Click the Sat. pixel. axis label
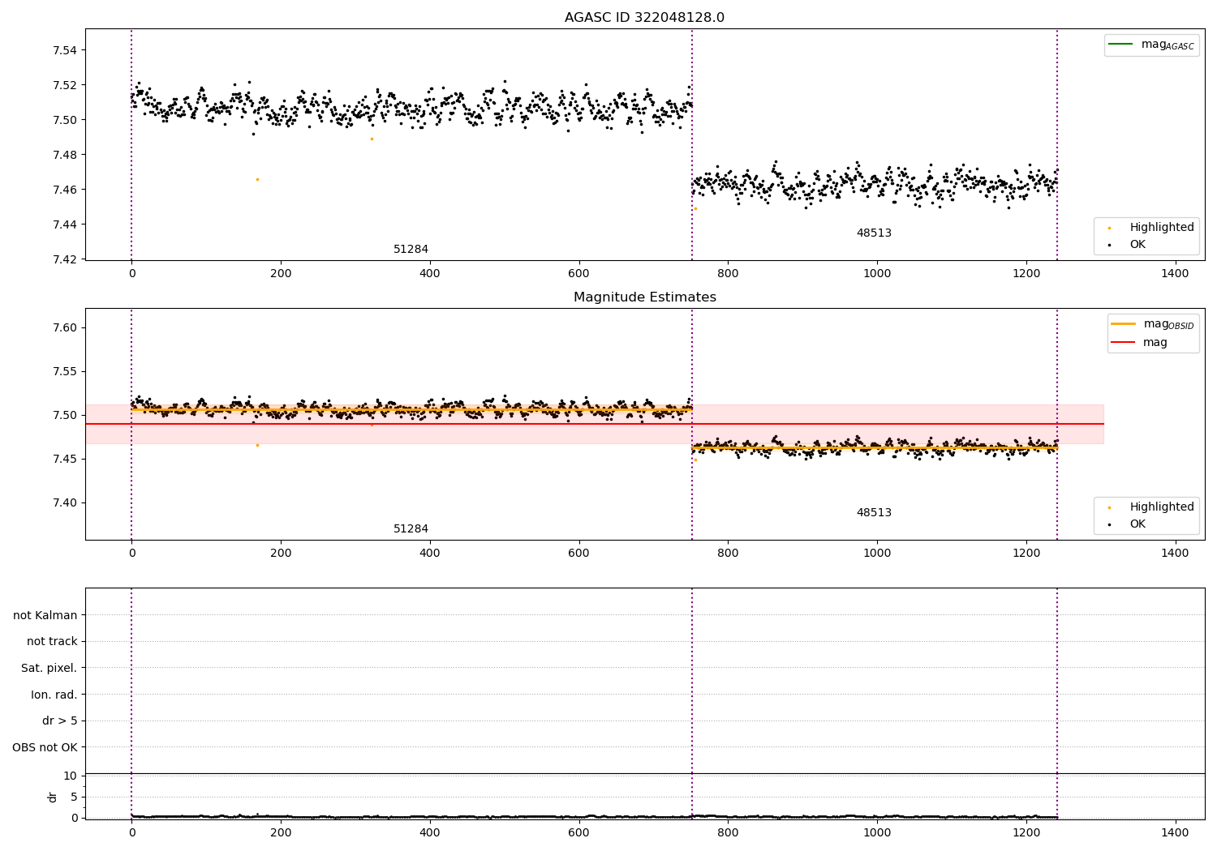The width and height of the screenshot is (1217, 851). [49, 669]
